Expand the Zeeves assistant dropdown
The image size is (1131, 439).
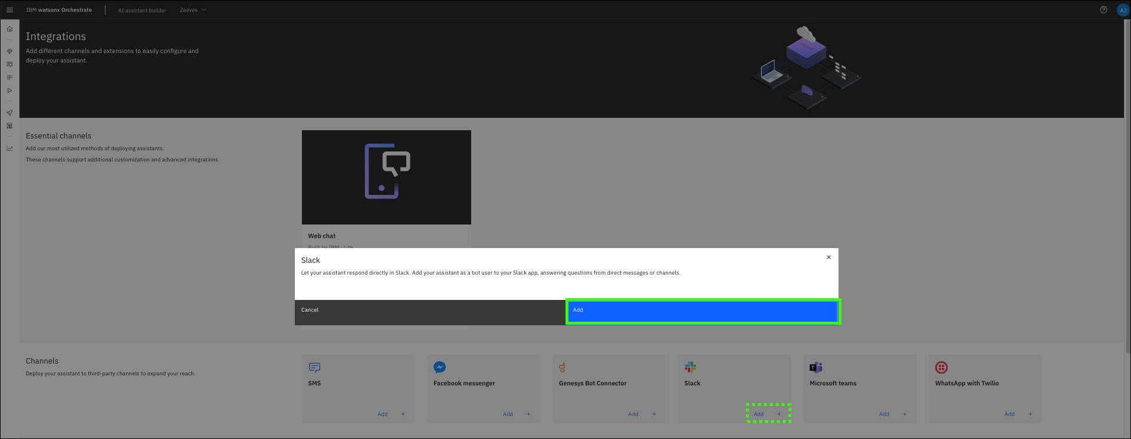pos(193,10)
